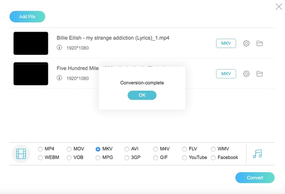Switch to audio formats music note icon

pyautogui.click(x=257, y=154)
